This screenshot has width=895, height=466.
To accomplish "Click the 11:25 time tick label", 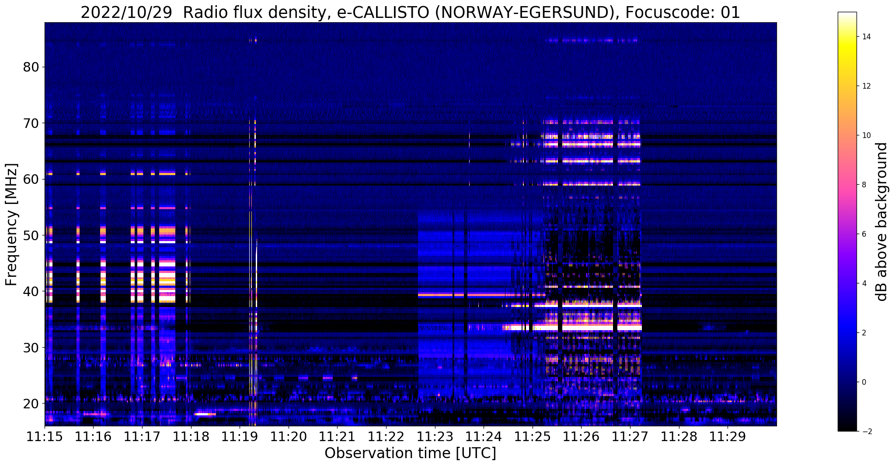I will (x=532, y=437).
